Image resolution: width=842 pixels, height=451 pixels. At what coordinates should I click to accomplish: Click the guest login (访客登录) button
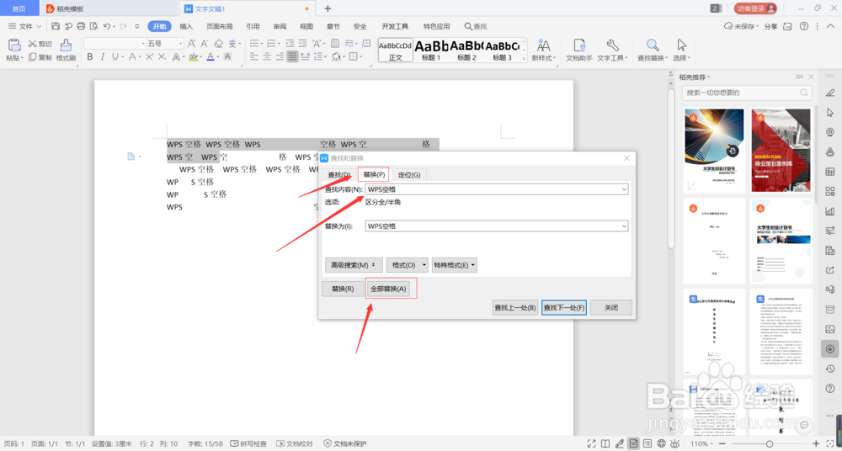[x=755, y=8]
